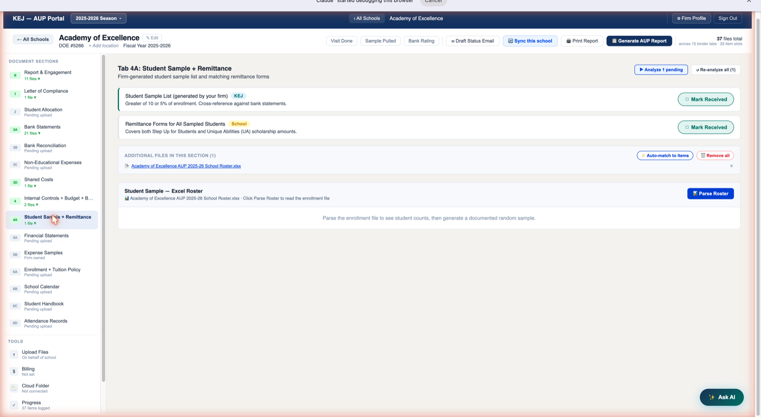Click the Excel file icon beside roster link

tap(127, 166)
